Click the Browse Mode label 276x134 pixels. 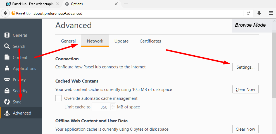[x=250, y=25]
